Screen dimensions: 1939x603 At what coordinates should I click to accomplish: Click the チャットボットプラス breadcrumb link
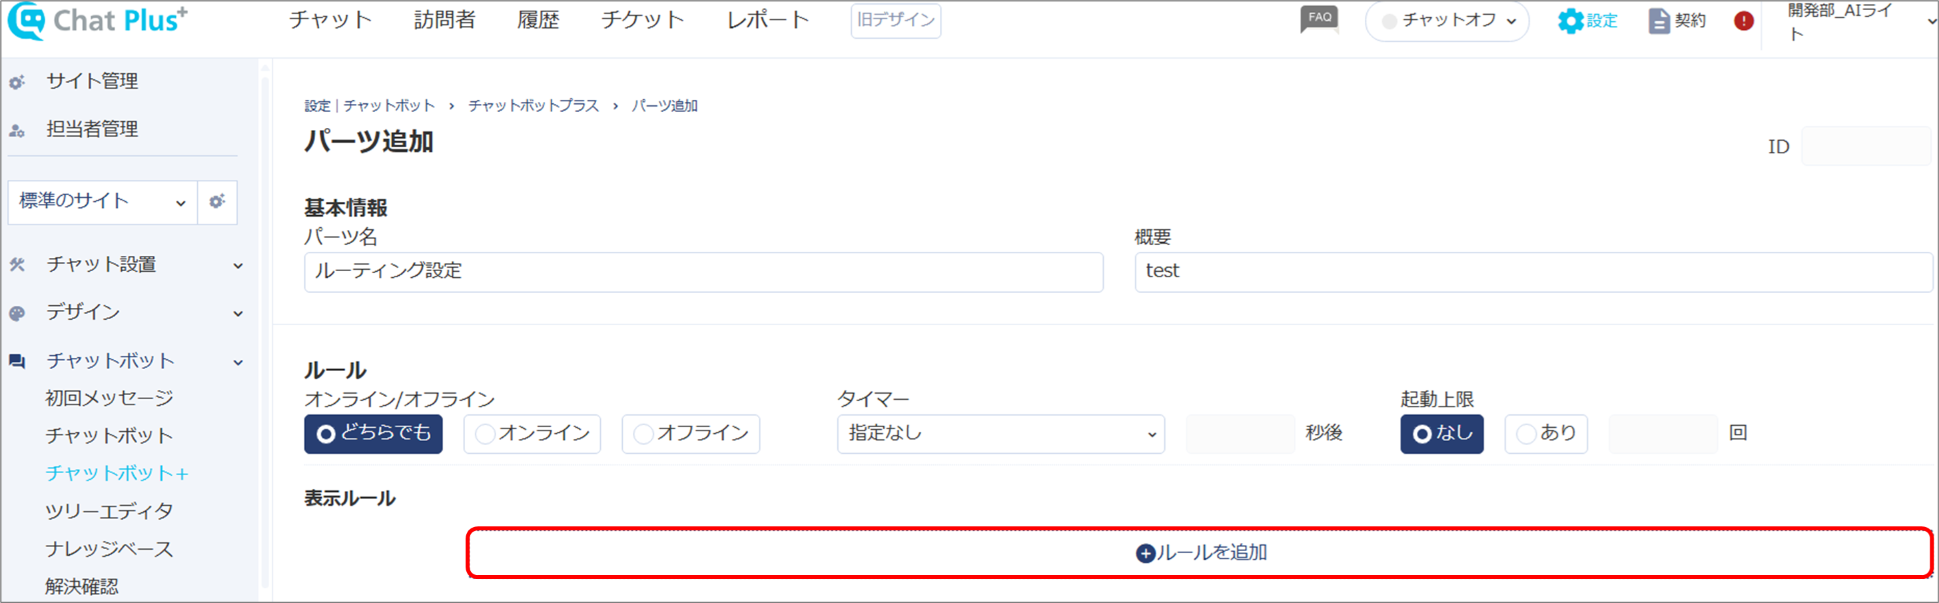click(533, 106)
